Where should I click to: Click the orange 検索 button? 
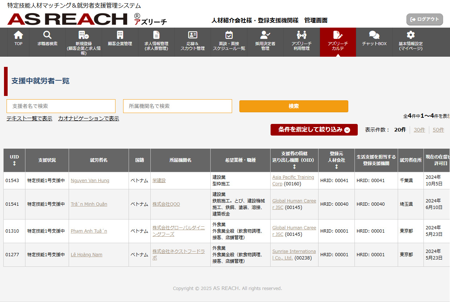tap(294, 106)
